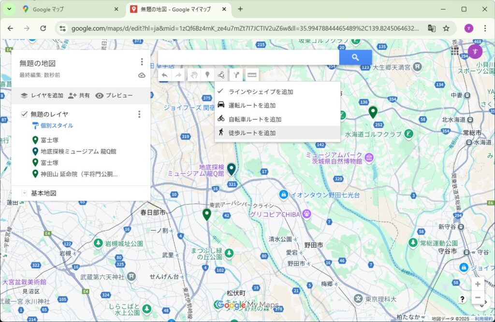
Task: Click the site information icon in address bar
Action: click(x=62, y=28)
